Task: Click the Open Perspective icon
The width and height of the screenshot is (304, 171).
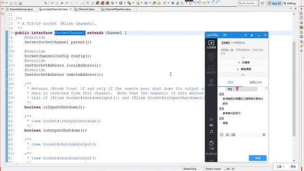Action: (262, 3)
